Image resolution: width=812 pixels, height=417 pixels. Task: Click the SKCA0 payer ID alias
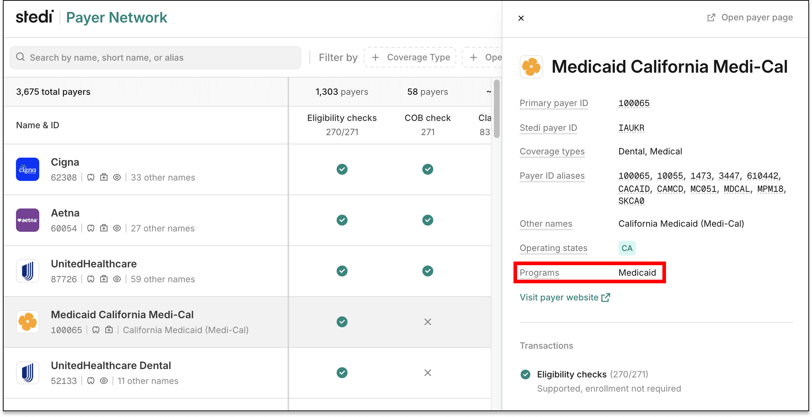[632, 201]
